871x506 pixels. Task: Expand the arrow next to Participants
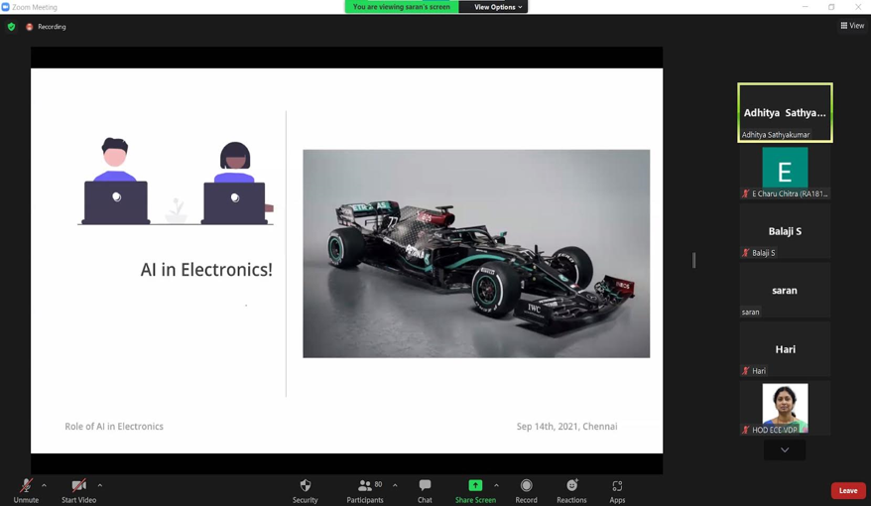click(395, 485)
